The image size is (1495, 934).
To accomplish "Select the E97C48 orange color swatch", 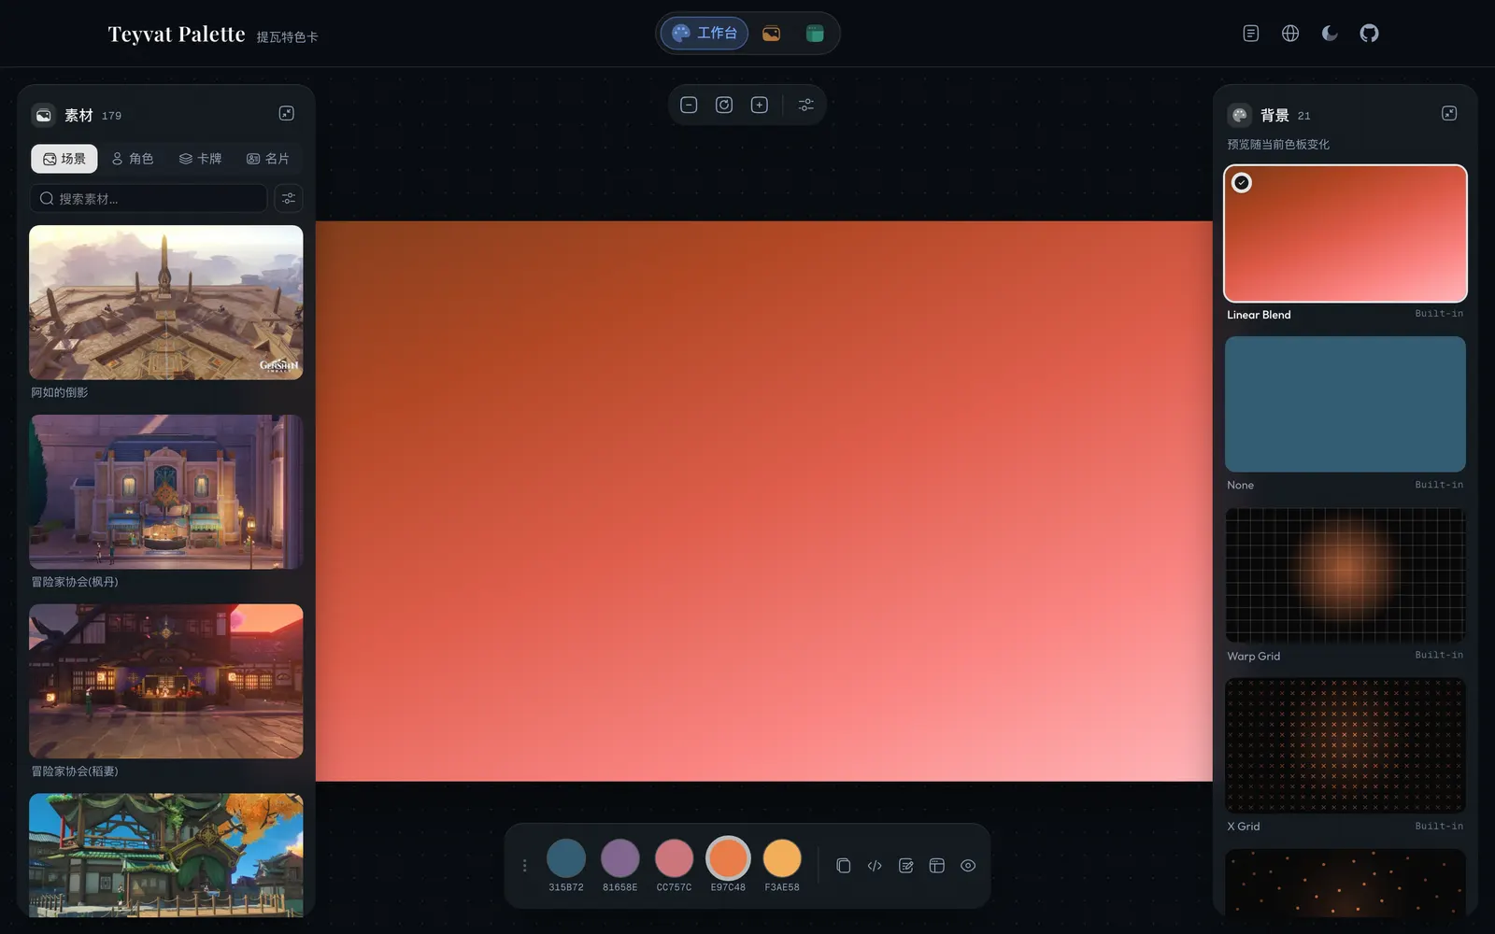I will [728, 857].
